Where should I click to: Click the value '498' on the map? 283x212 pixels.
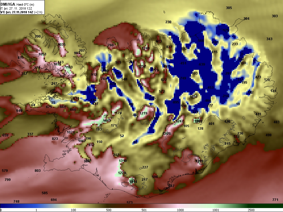269,135
